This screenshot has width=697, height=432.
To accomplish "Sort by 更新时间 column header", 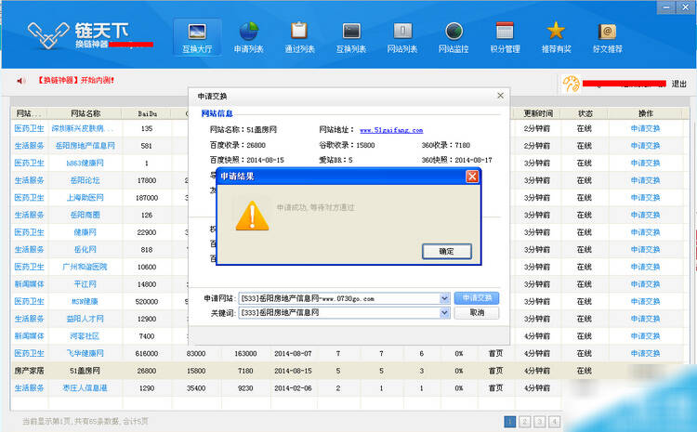I will 538,113.
